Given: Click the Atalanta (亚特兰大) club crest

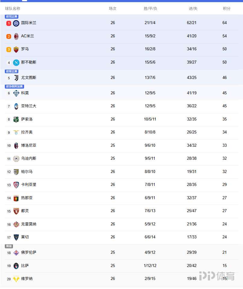Looking at the screenshot, I should (x=16, y=106).
